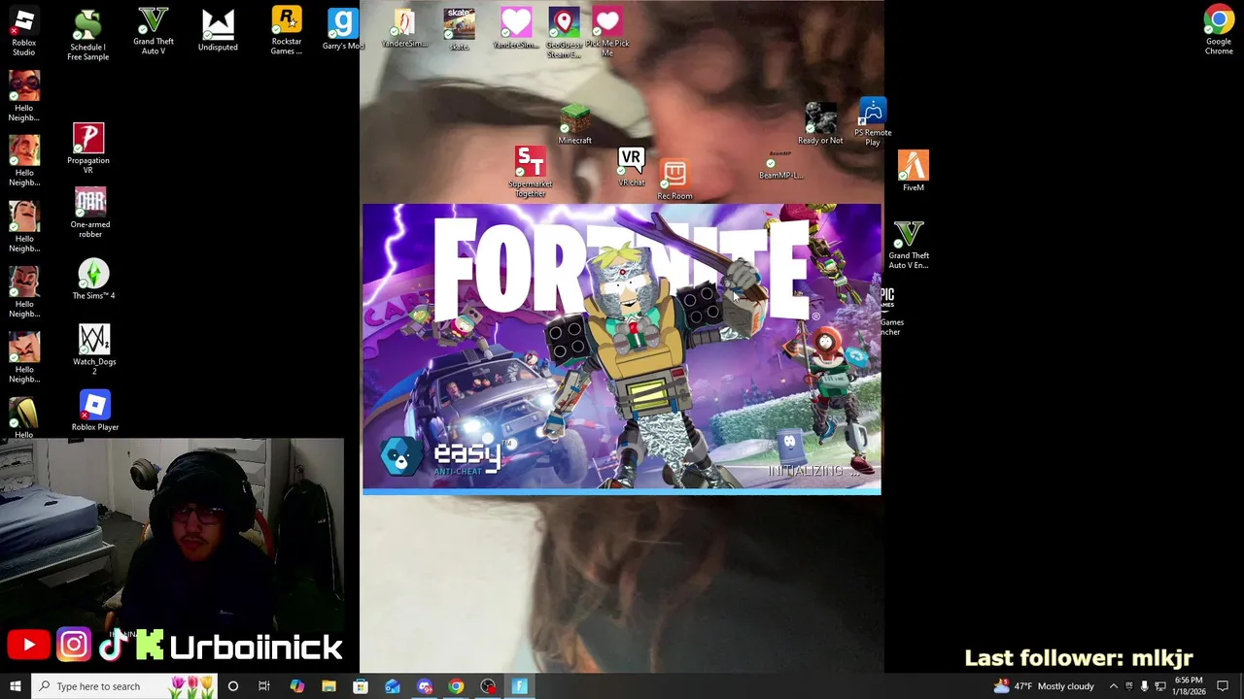This screenshot has height=699, width=1244.
Task: Open the clock showing 6:56 PM
Action: (x=1189, y=686)
